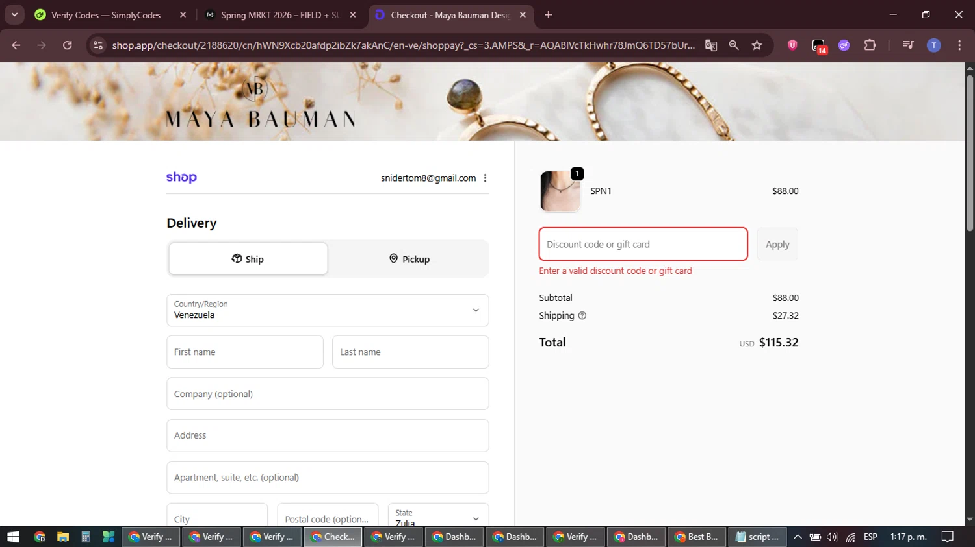Open the red shield extension

click(x=792, y=45)
